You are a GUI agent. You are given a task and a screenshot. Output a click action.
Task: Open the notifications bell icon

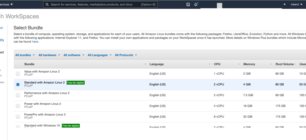196,4
